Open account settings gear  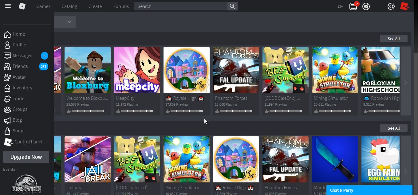(391, 6)
